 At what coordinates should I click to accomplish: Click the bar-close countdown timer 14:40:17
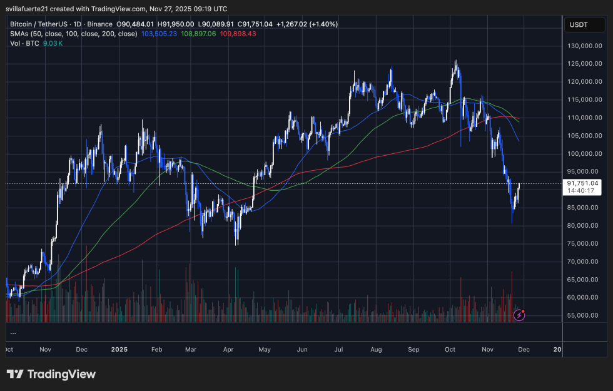[582, 190]
